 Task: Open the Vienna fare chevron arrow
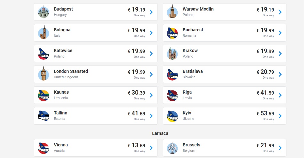point(151,148)
